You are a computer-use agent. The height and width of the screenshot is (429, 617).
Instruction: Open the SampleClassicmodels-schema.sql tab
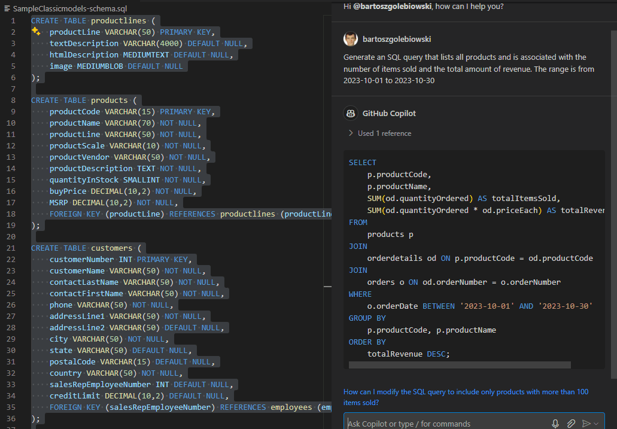pyautogui.click(x=69, y=8)
